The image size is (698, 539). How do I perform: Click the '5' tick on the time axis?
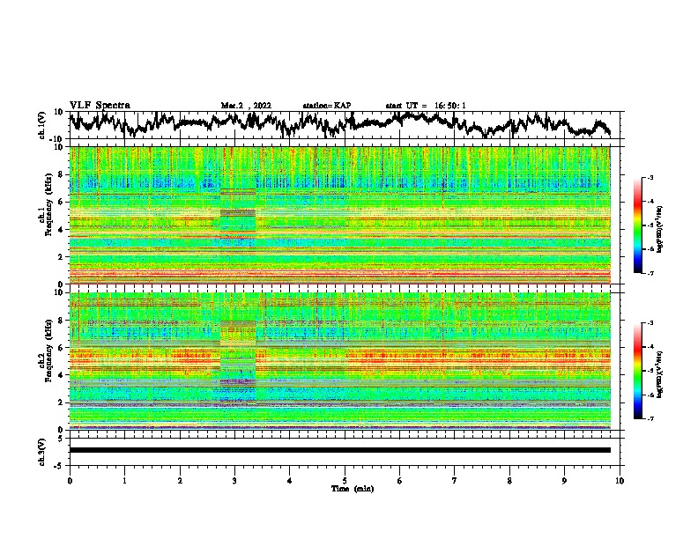click(x=345, y=481)
